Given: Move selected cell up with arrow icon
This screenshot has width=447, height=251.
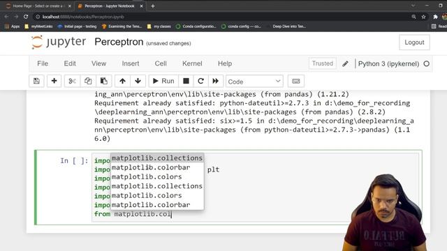Looking at the screenshot, I should pos(123,81).
